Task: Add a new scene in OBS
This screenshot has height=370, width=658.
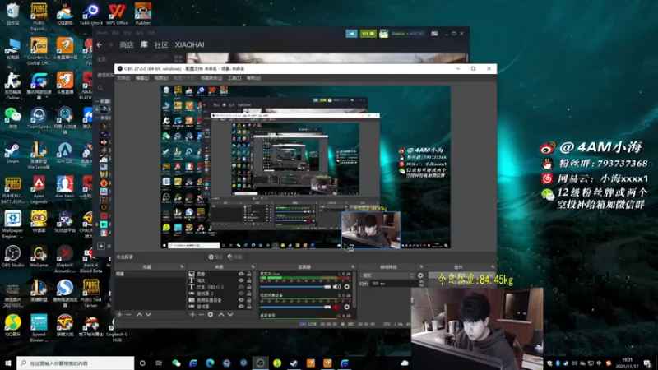Action: (119, 314)
